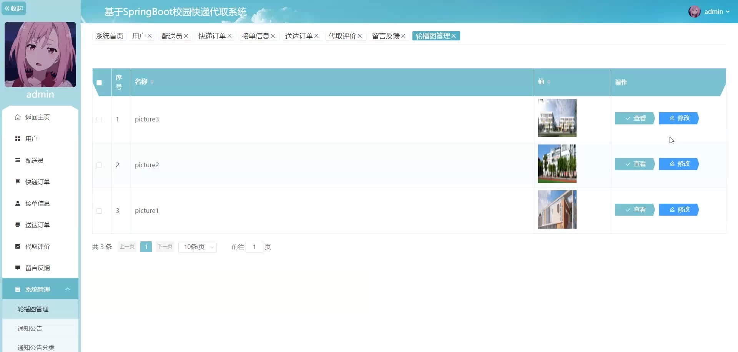Sort table by 值 column
Viewport: 738px width, 352px height.
549,82
